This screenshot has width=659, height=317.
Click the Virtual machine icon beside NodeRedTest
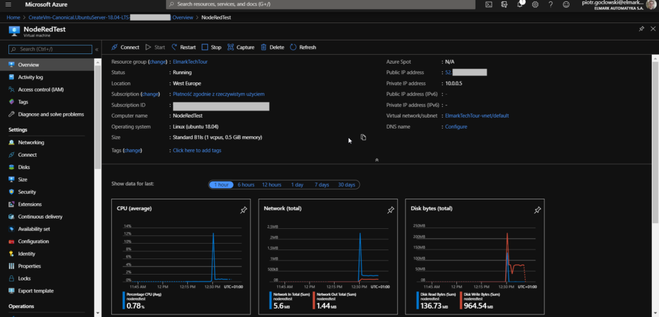14,32
